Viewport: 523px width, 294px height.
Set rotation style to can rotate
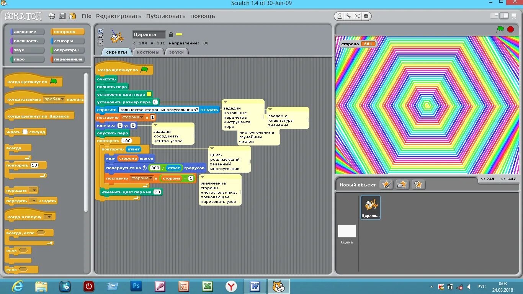pos(100,31)
